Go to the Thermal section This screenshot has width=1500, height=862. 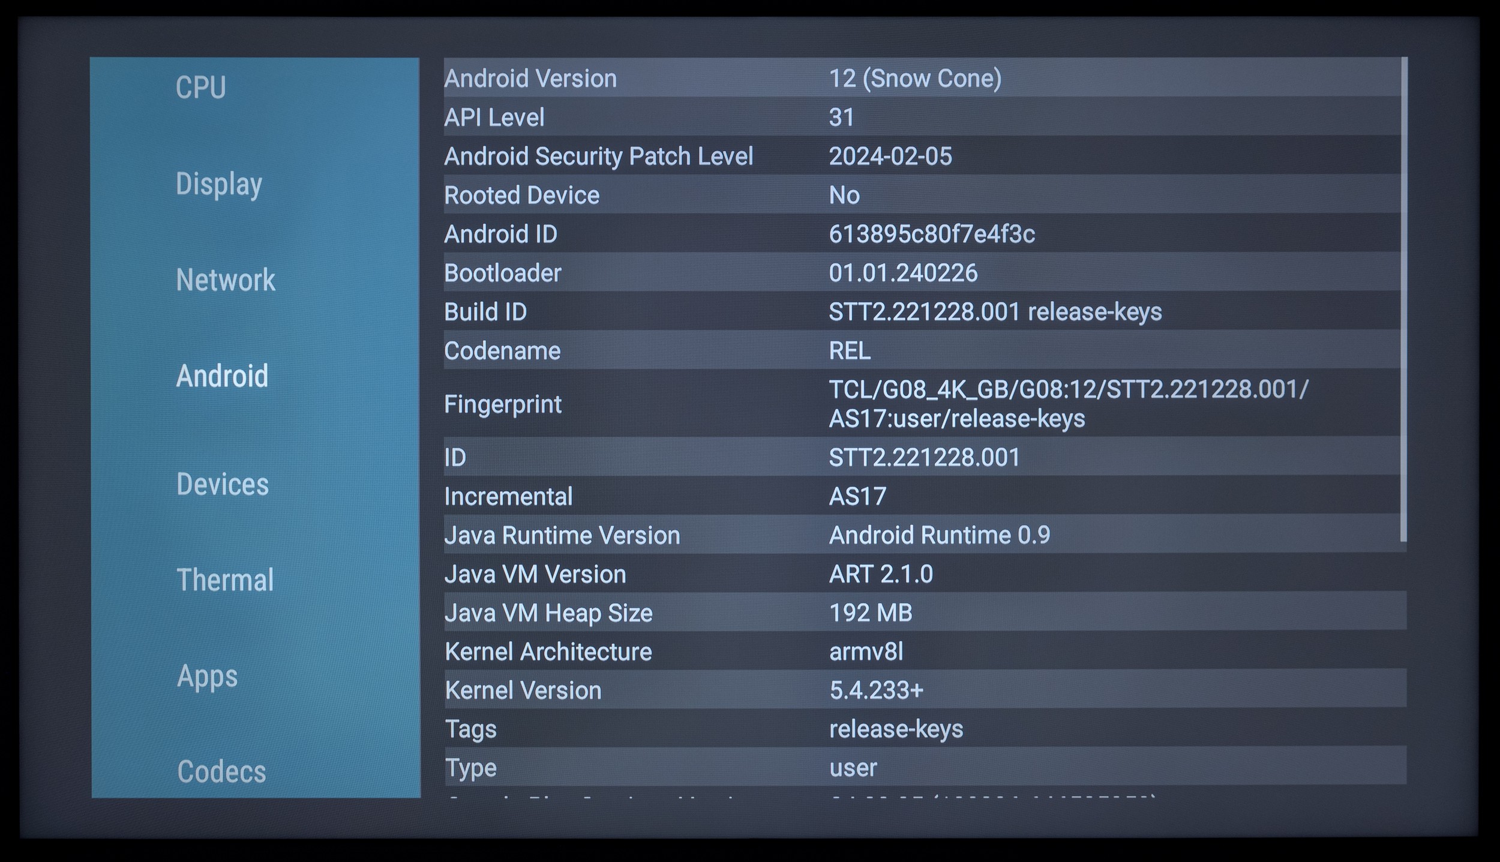pyautogui.click(x=225, y=580)
